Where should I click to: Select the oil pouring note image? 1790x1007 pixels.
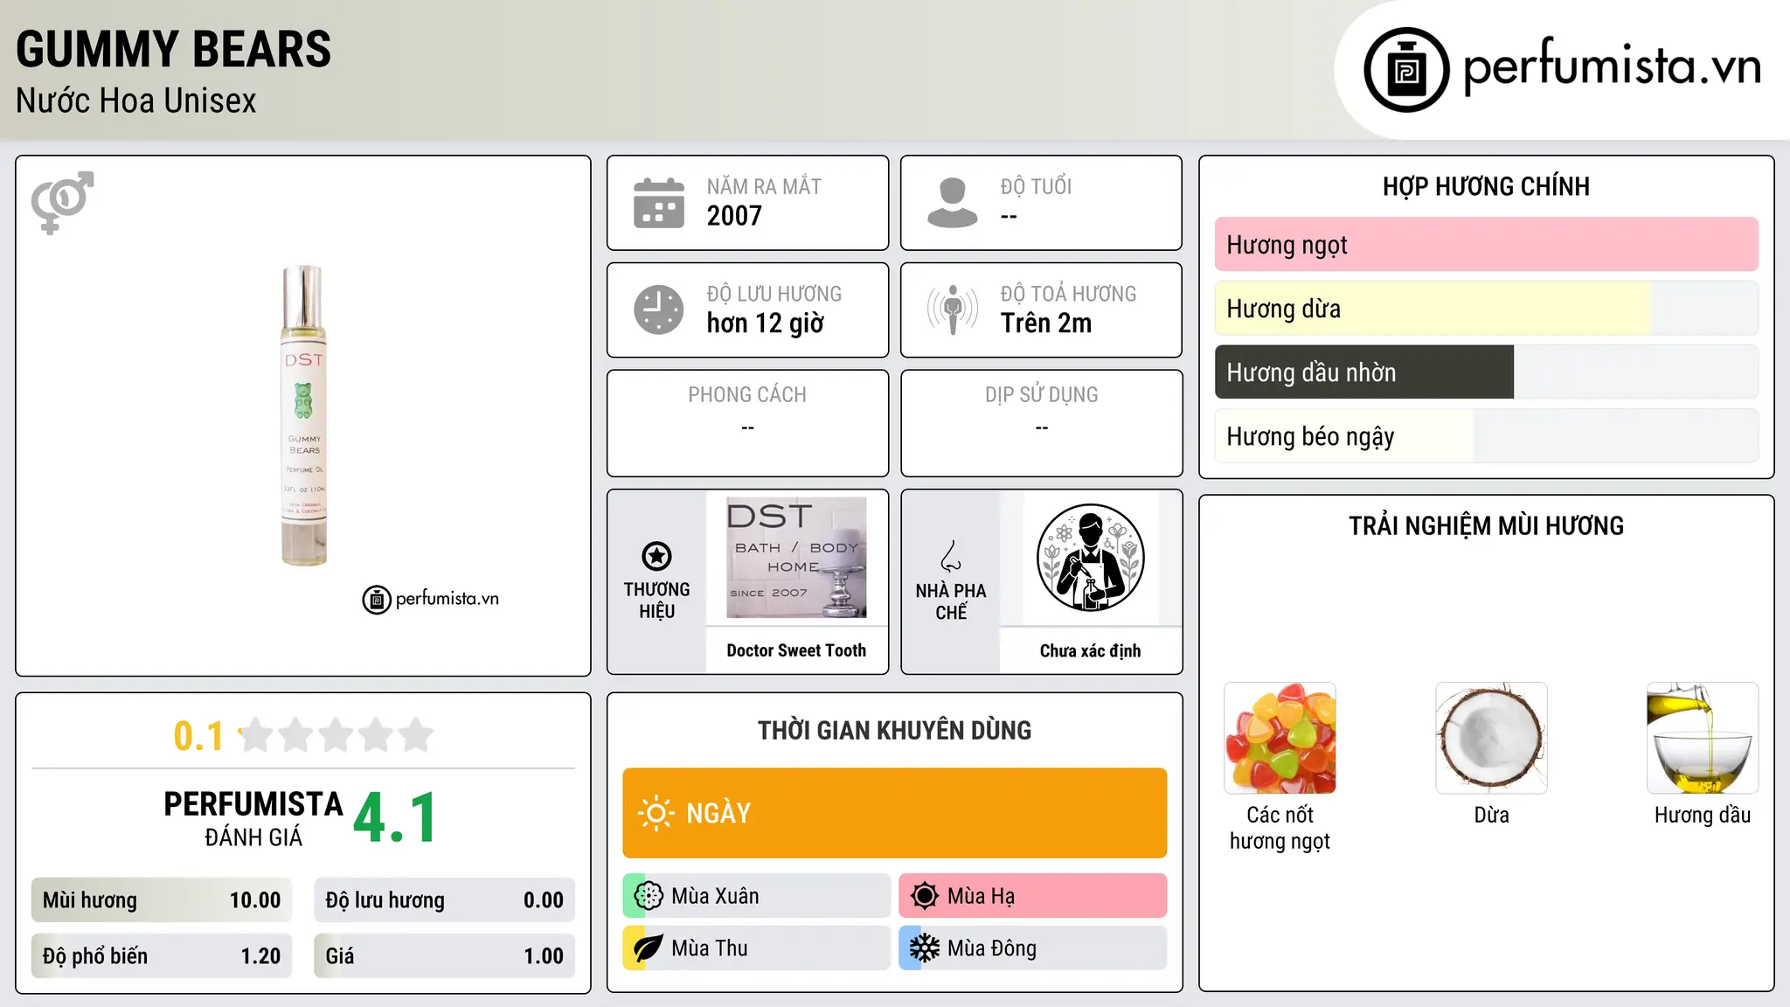pos(1703,738)
